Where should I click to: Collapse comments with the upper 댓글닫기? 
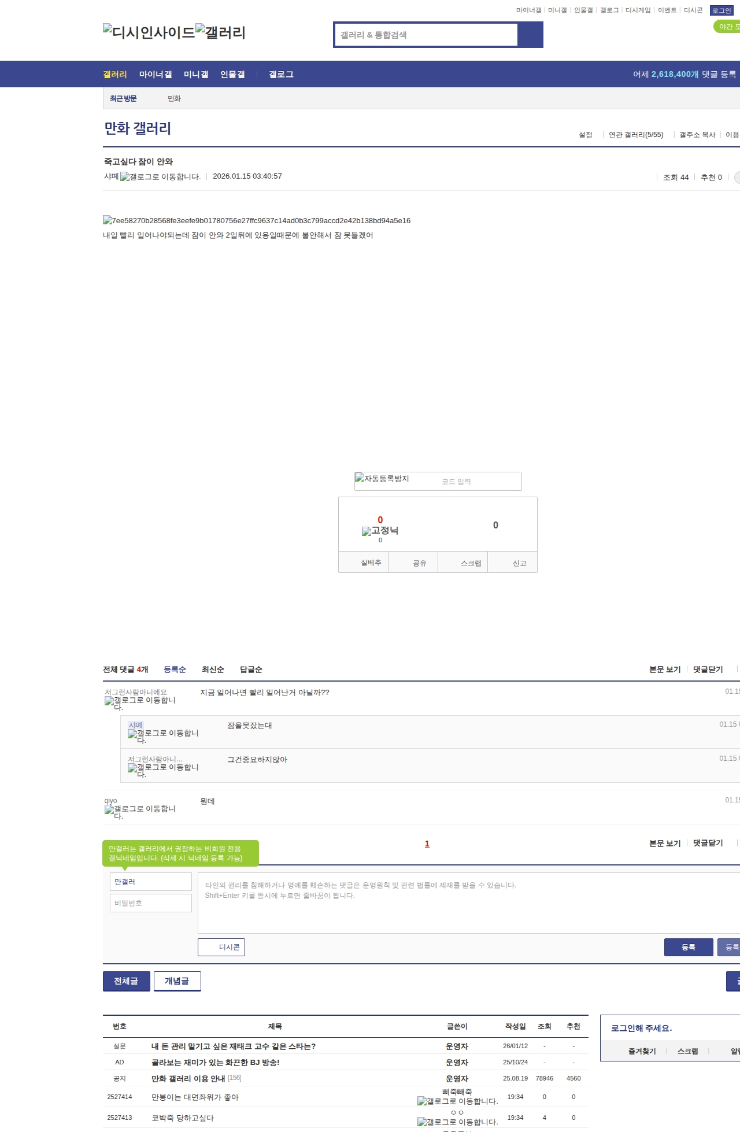point(708,669)
